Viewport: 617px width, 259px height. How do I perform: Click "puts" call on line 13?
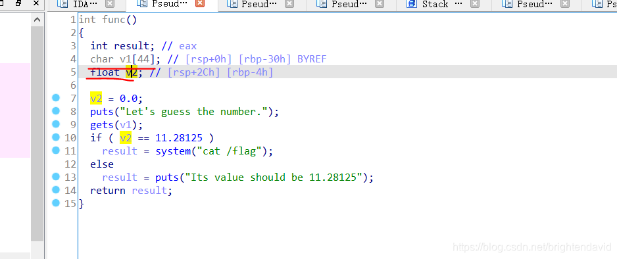pyautogui.click(x=167, y=177)
